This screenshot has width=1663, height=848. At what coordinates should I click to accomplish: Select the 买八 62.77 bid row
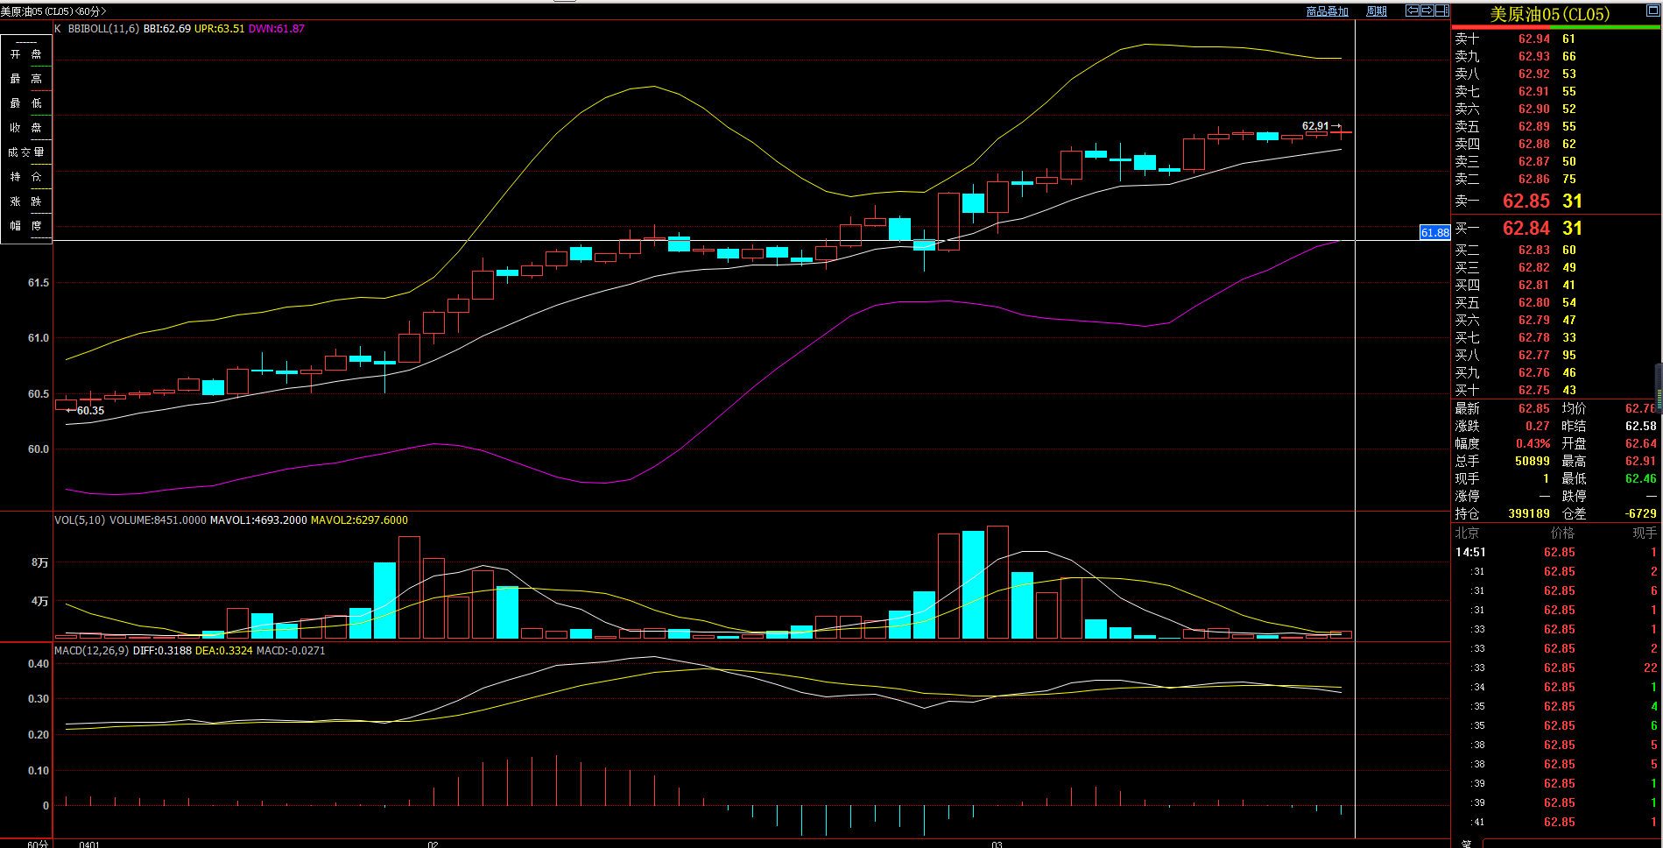click(x=1556, y=355)
